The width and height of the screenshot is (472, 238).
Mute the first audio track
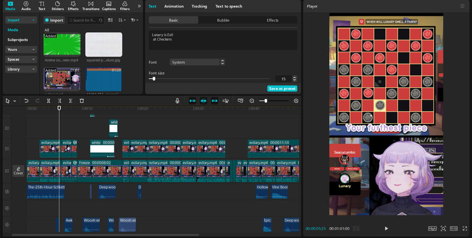(x=7, y=191)
